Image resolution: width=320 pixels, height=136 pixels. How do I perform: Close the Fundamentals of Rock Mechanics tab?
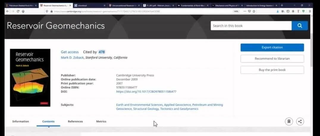(x=208, y=6)
